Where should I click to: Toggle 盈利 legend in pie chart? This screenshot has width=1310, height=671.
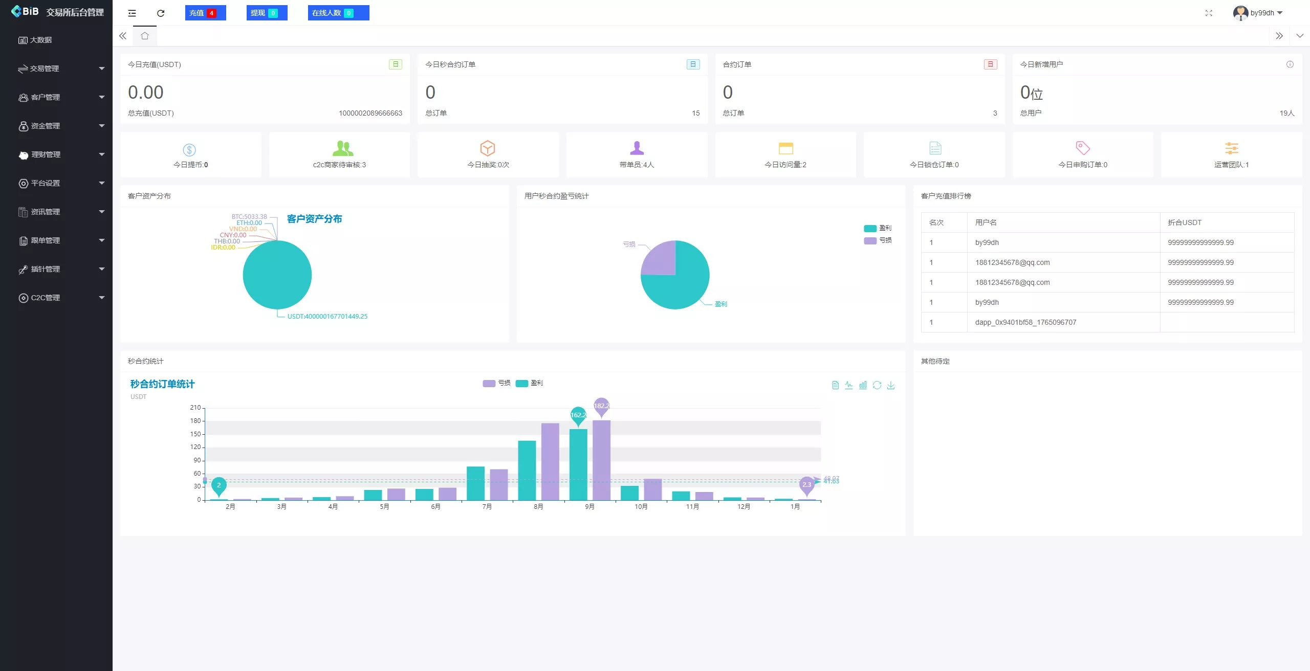tap(878, 228)
